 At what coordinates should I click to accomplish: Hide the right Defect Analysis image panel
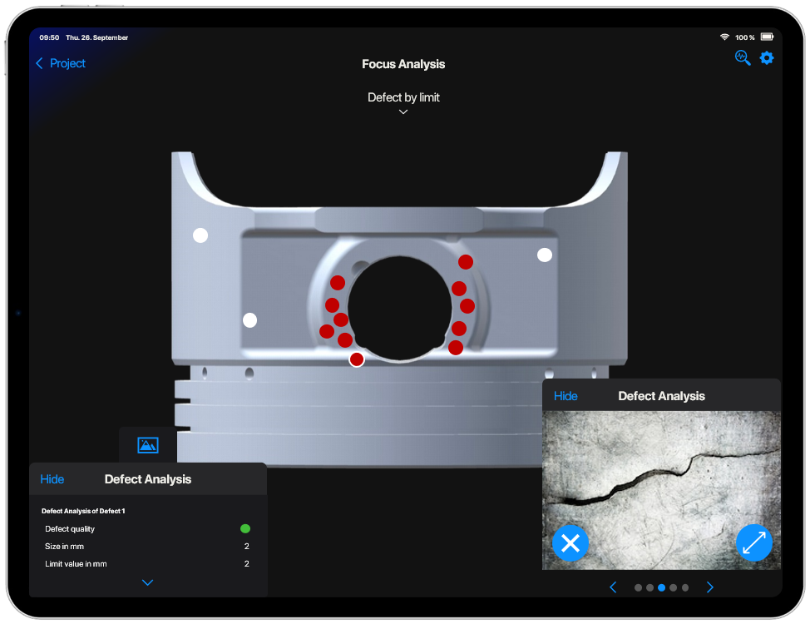(x=566, y=396)
